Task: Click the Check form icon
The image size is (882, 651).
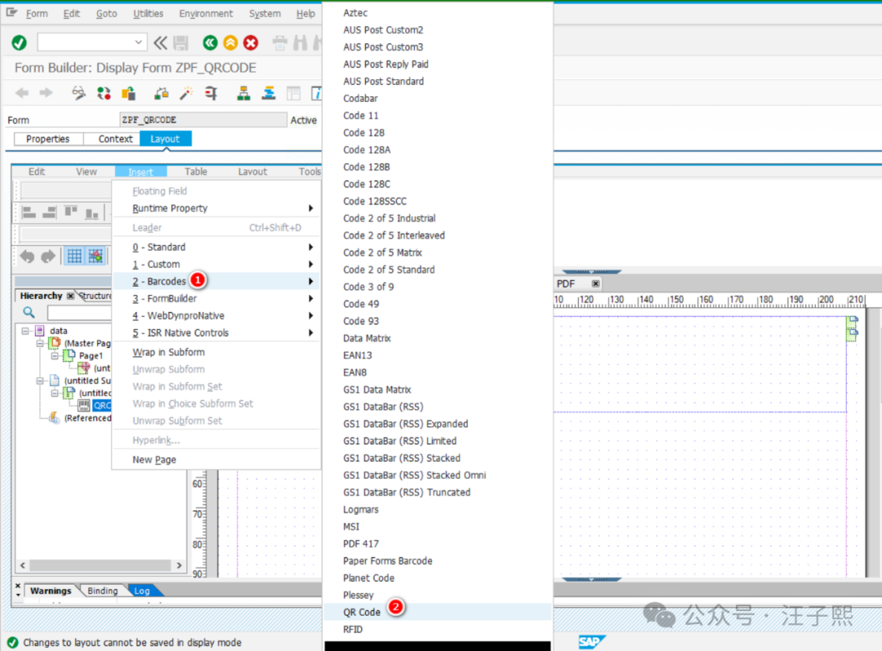Action: tap(162, 93)
